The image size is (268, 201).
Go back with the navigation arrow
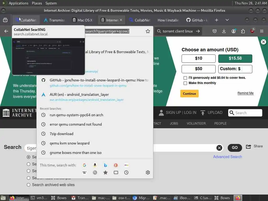point(6,31)
